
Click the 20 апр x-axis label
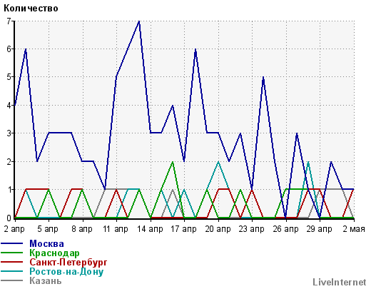pyautogui.click(x=218, y=229)
